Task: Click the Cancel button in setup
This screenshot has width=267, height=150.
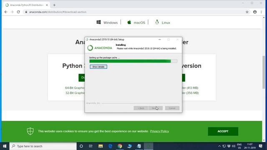Action: click(172, 108)
